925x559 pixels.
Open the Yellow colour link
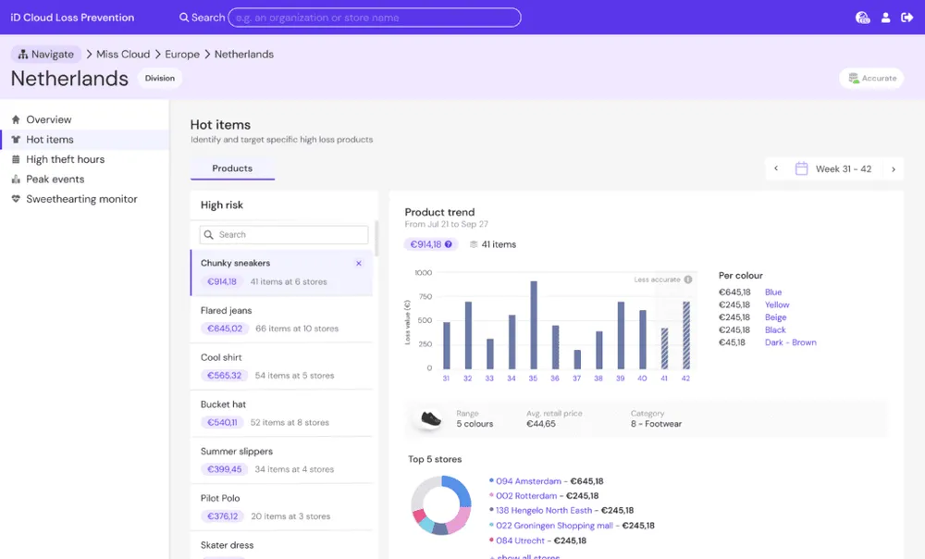tap(777, 305)
